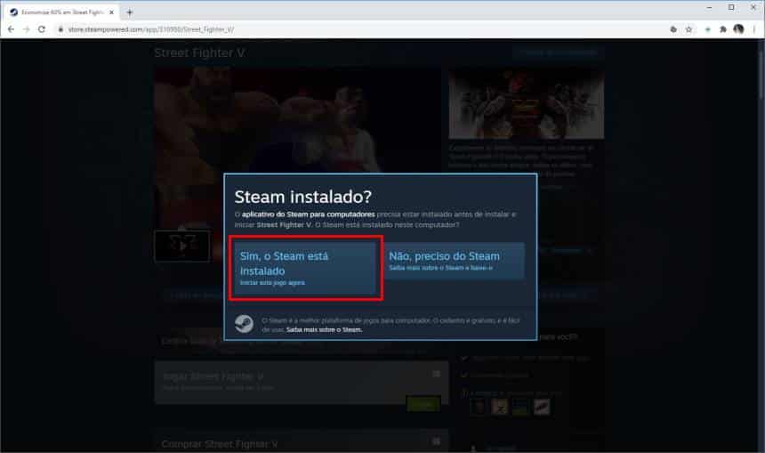Image resolution: width=765 pixels, height=453 pixels.
Task: Reload the Steam store page
Action: pyautogui.click(x=42, y=29)
